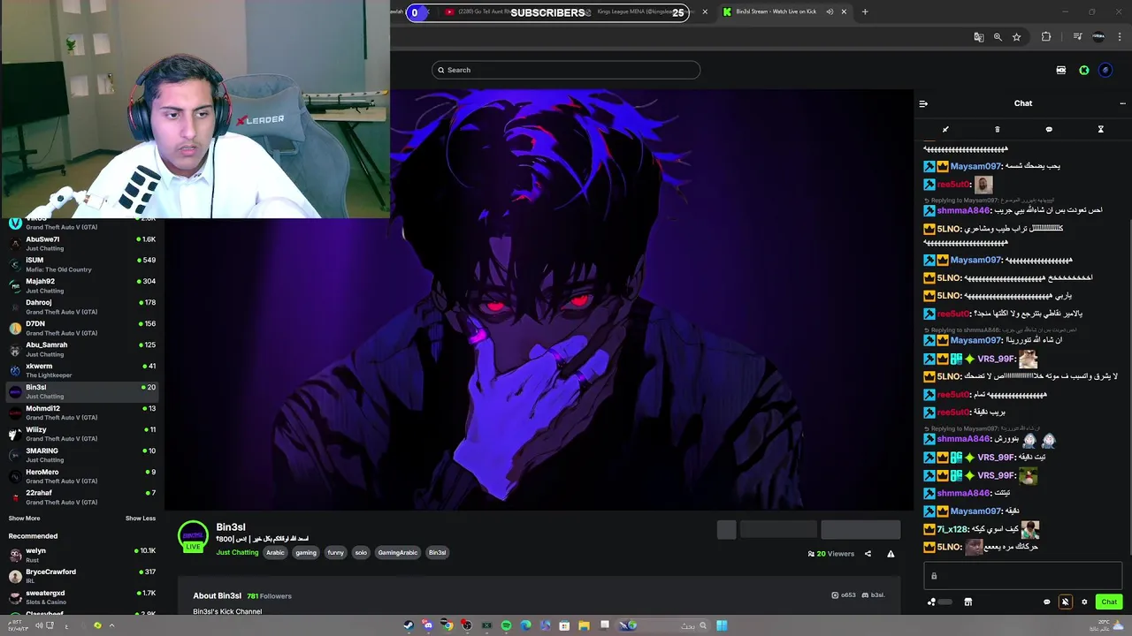1132x636 pixels.
Task: Open browser extensions puzzle icon
Action: [x=1046, y=37]
